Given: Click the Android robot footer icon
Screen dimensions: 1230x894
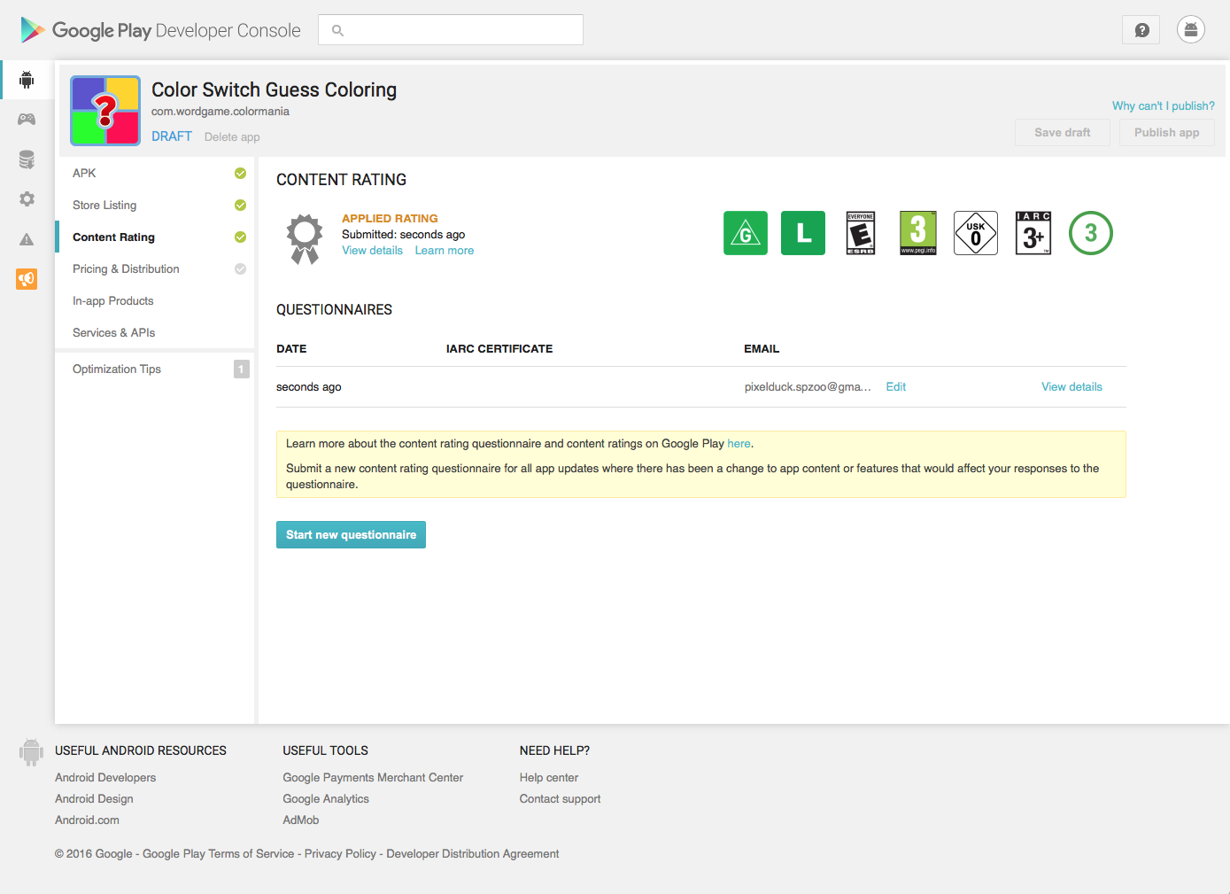Looking at the screenshot, I should pyautogui.click(x=31, y=752).
